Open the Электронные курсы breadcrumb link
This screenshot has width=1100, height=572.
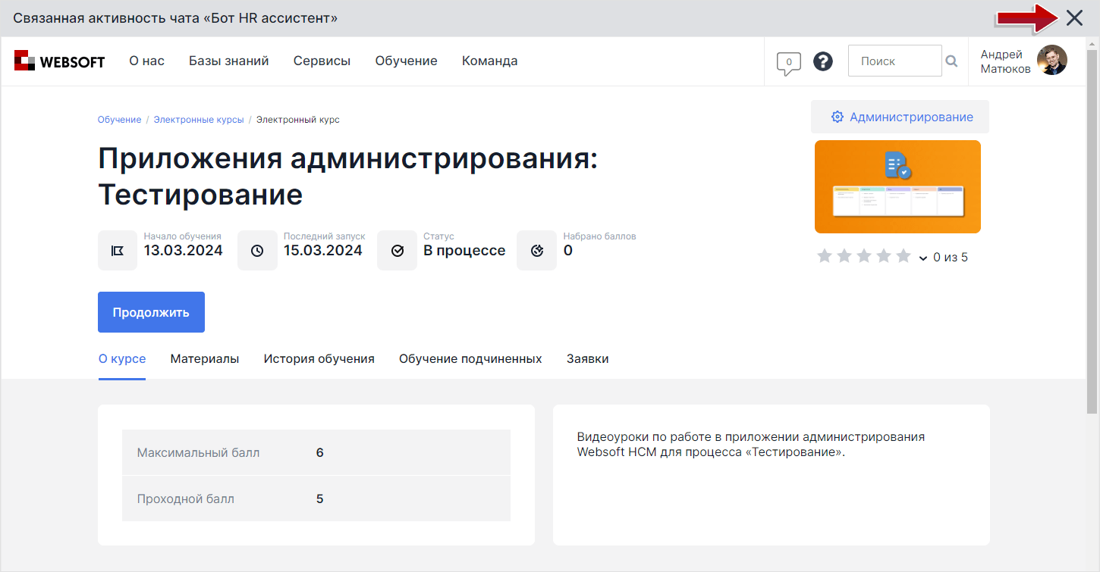point(198,119)
